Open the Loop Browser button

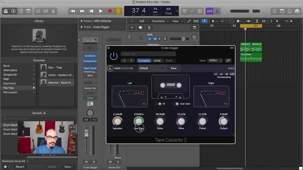click(x=290, y=11)
